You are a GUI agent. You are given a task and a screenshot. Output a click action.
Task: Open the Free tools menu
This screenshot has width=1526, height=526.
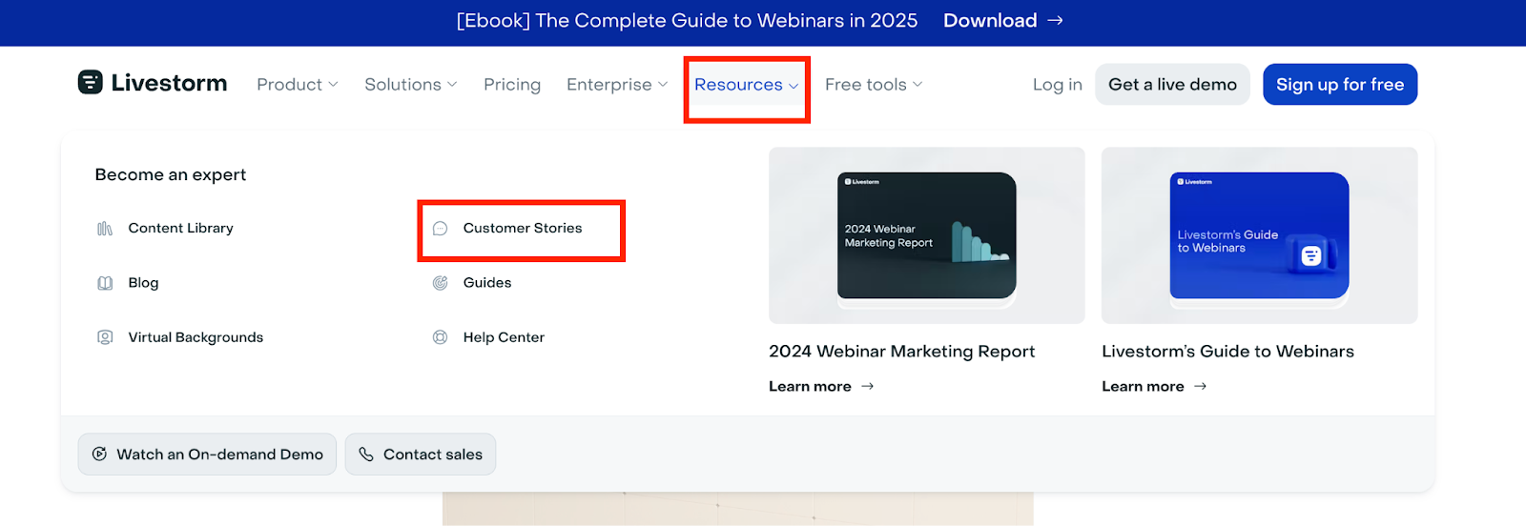tap(874, 85)
